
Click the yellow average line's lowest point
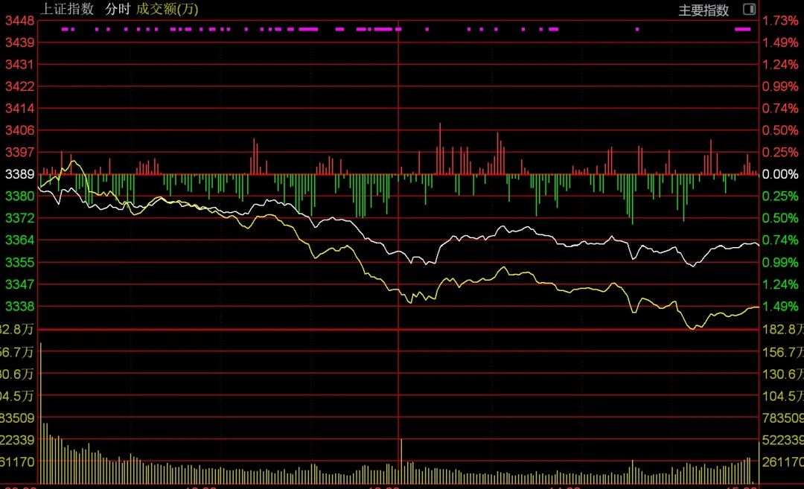tap(696, 328)
